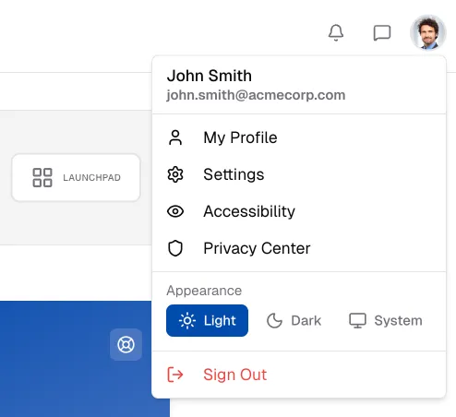Click the person icon beside My Profile

coord(175,137)
